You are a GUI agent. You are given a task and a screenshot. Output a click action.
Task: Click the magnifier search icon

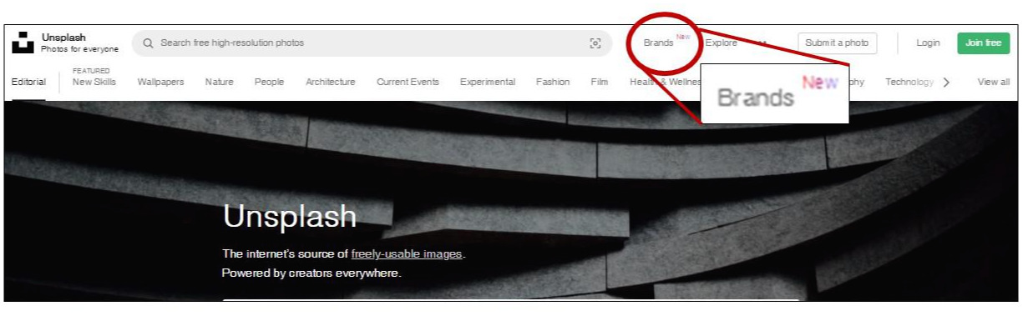[x=149, y=43]
